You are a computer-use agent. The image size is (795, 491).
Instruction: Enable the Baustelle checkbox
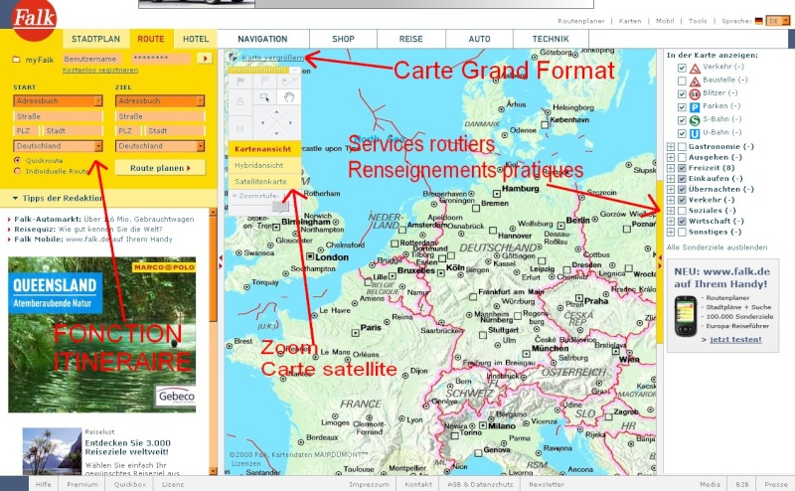pyautogui.click(x=682, y=82)
